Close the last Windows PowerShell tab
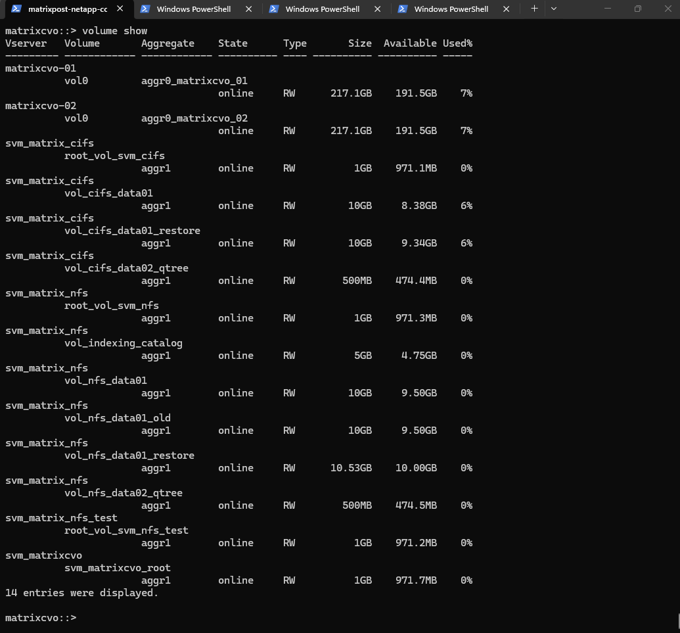 (x=505, y=9)
